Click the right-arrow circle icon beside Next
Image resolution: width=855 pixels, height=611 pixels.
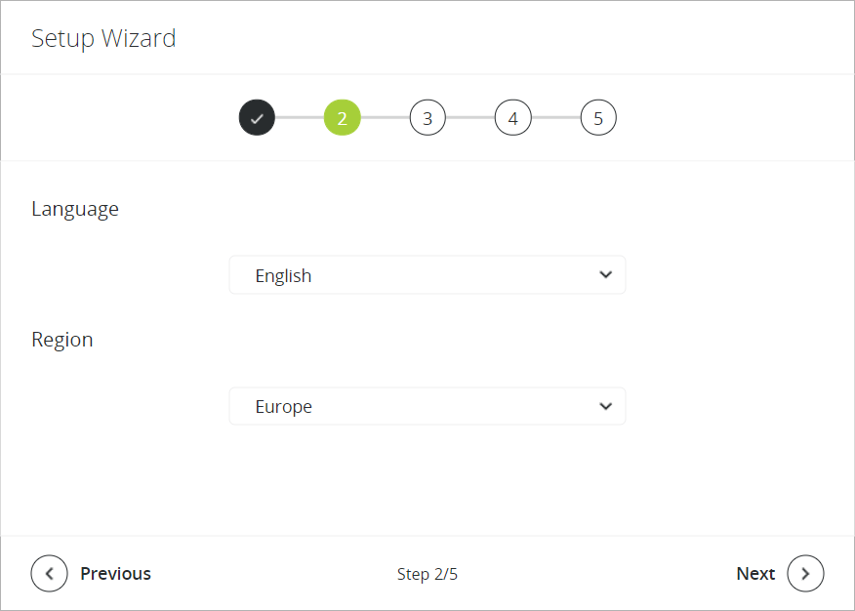click(805, 574)
